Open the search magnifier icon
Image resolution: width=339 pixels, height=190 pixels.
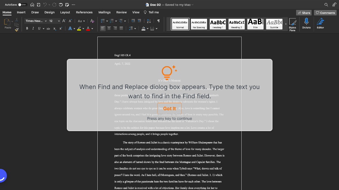tap(326, 4)
